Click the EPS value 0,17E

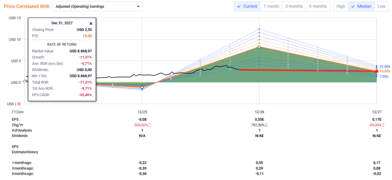pyautogui.click(x=377, y=120)
